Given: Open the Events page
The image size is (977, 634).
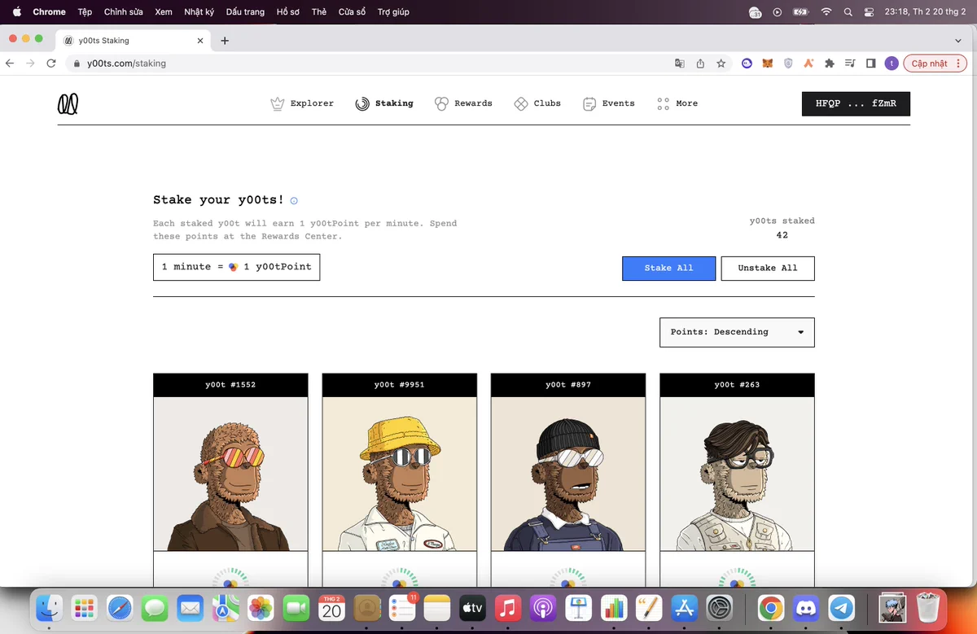Looking at the screenshot, I should pos(609,103).
